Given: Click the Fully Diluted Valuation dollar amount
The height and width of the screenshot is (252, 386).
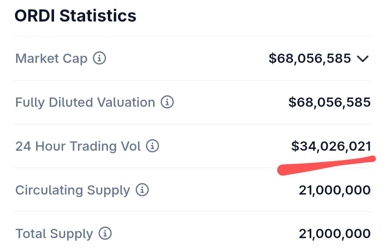Looking at the screenshot, I should 330,102.
